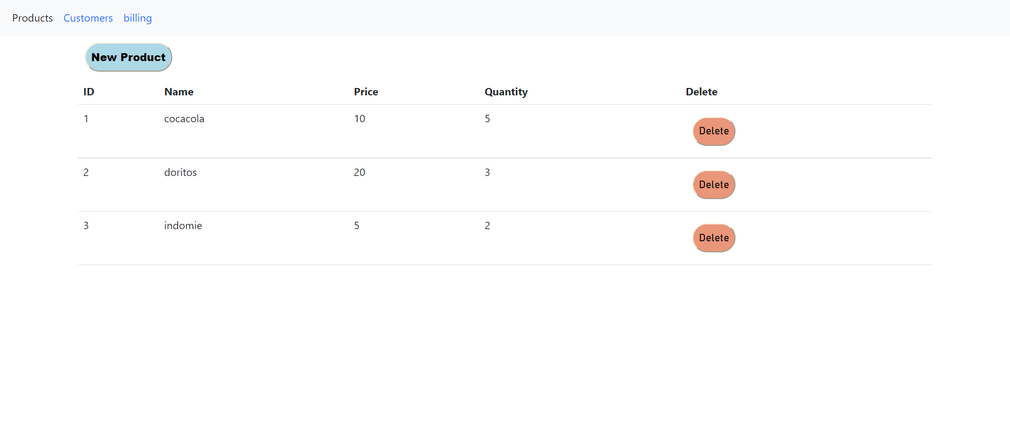Open the billing nav link
The height and width of the screenshot is (443, 1010).
coord(138,18)
